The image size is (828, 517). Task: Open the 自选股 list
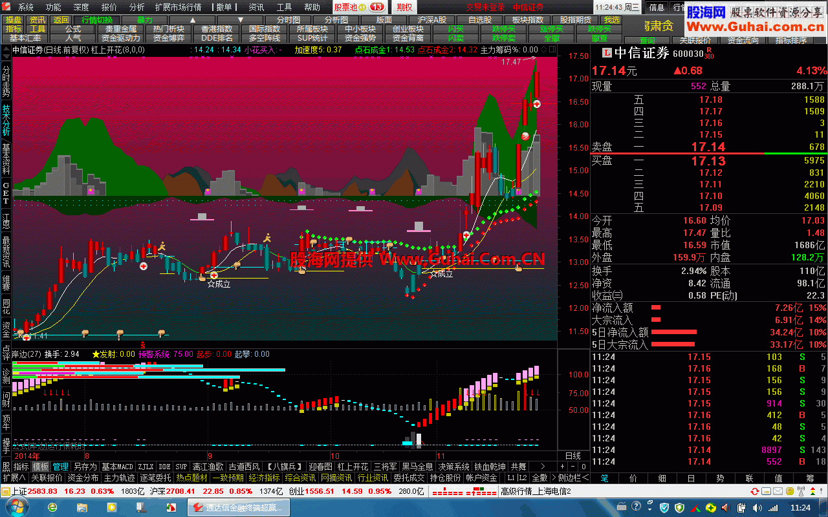(x=480, y=20)
